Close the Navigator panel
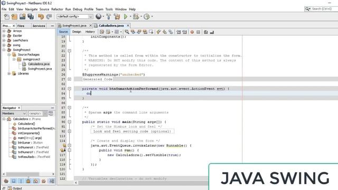This screenshot has height=190, width=338. [x=19, y=108]
